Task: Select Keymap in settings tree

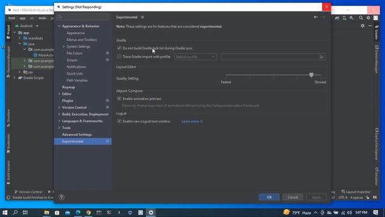Action: pyautogui.click(x=69, y=87)
